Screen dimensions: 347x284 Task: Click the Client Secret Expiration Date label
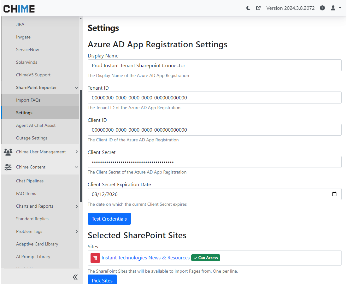coord(119,184)
